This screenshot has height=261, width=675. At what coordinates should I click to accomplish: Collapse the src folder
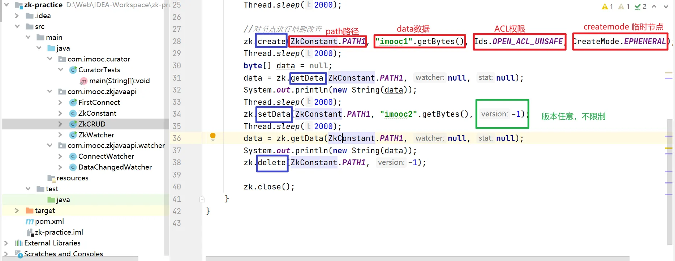click(17, 27)
